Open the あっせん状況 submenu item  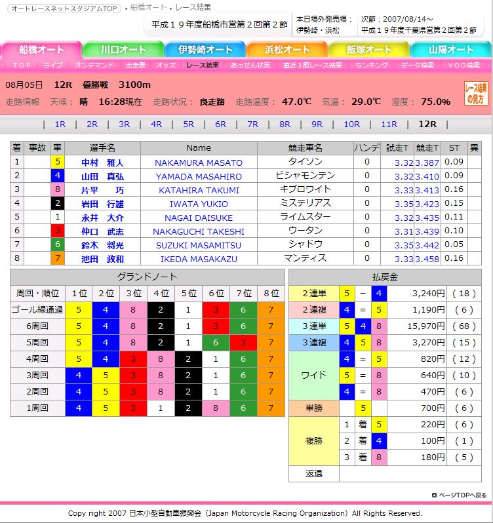250,65
